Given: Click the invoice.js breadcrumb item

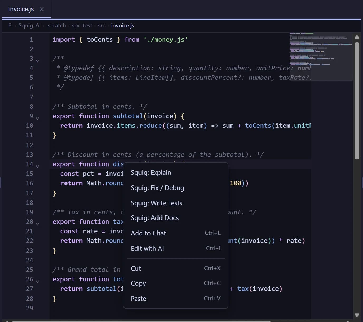Looking at the screenshot, I should click(123, 26).
